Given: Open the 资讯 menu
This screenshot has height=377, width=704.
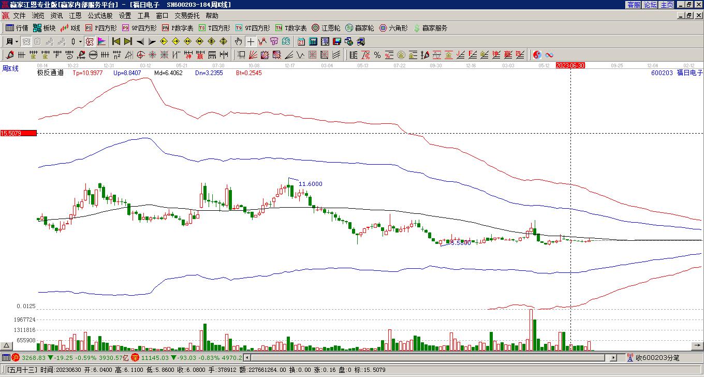Looking at the screenshot, I should (56, 16).
